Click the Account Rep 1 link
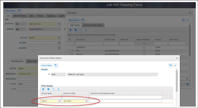Viewport: 198px width, 108px height. coord(11,73)
